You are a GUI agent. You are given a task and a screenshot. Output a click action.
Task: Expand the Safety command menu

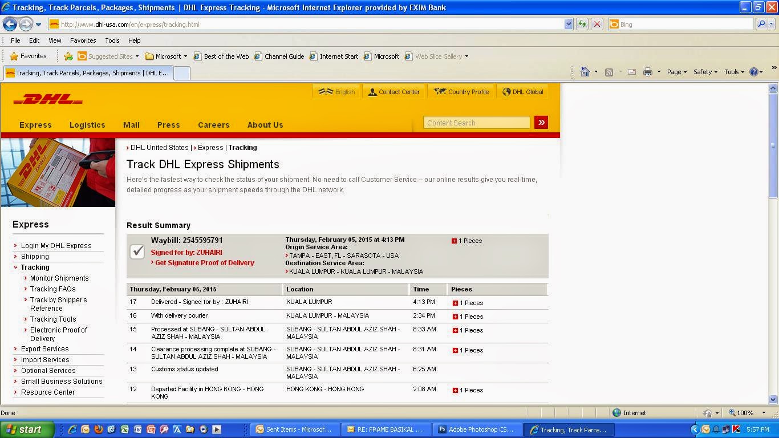pyautogui.click(x=705, y=72)
